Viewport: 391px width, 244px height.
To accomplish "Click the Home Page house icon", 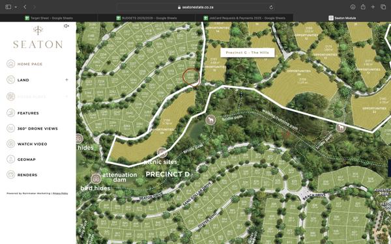I will 10,64.
